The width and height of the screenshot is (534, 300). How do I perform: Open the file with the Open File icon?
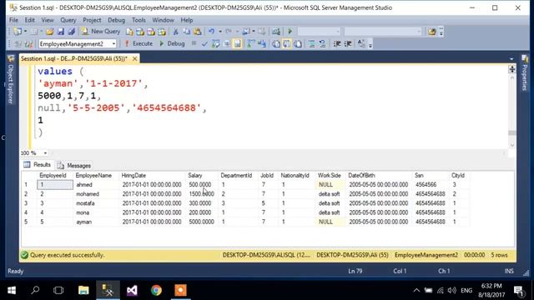[50, 32]
